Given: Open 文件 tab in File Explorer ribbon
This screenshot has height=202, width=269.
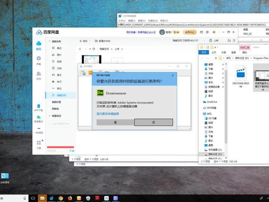Looking at the screenshot, I should (204, 52).
